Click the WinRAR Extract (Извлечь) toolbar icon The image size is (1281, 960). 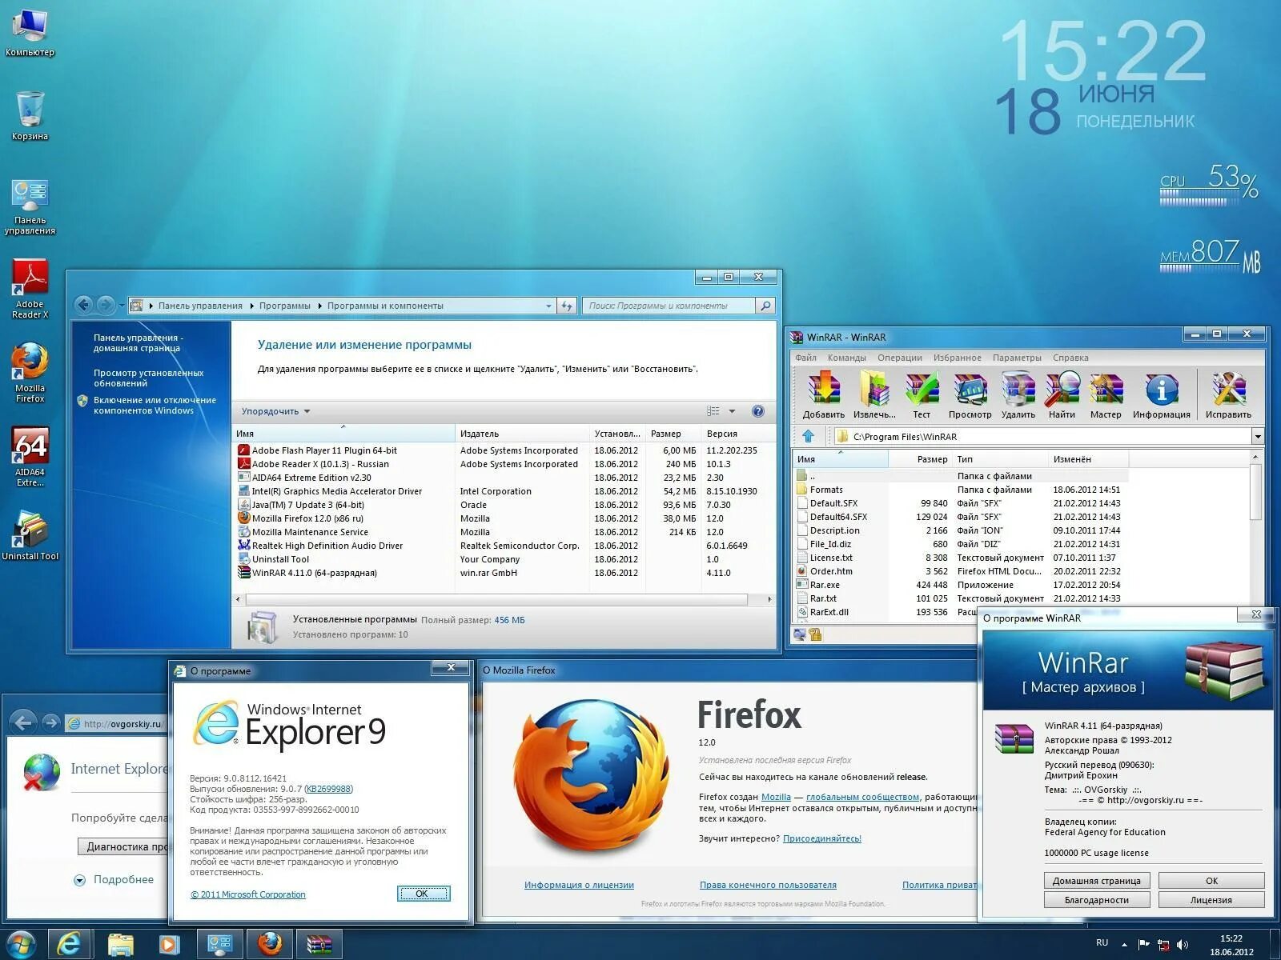(874, 395)
